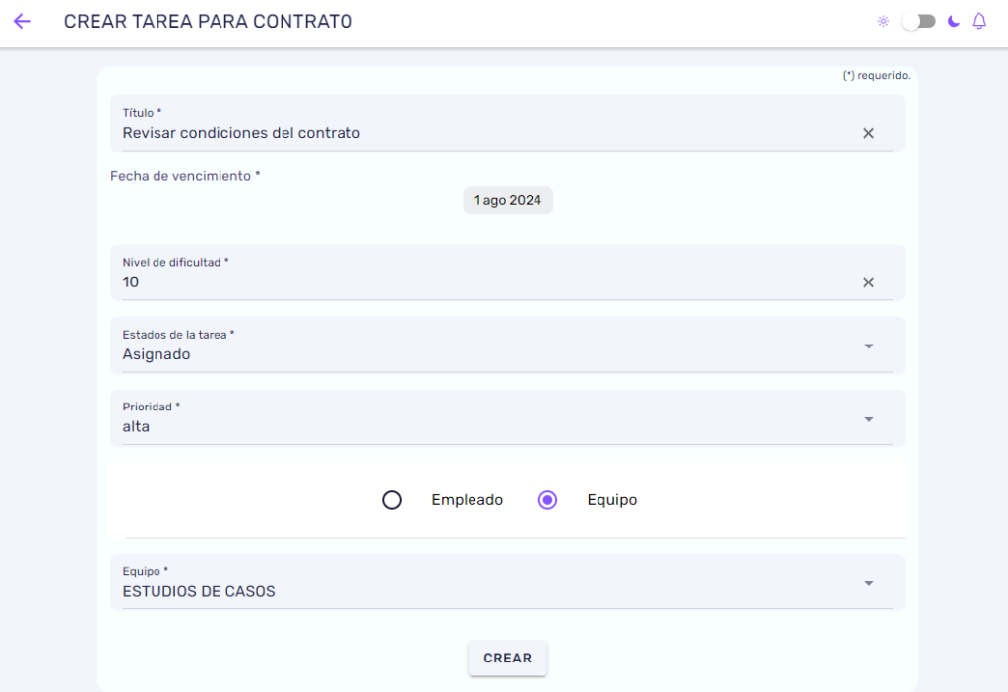Clear the Nivel de dificultad value
The width and height of the screenshot is (1008, 692).
click(868, 283)
